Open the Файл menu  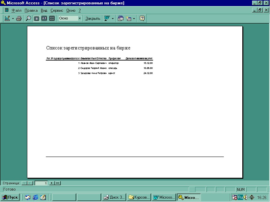point(16,10)
